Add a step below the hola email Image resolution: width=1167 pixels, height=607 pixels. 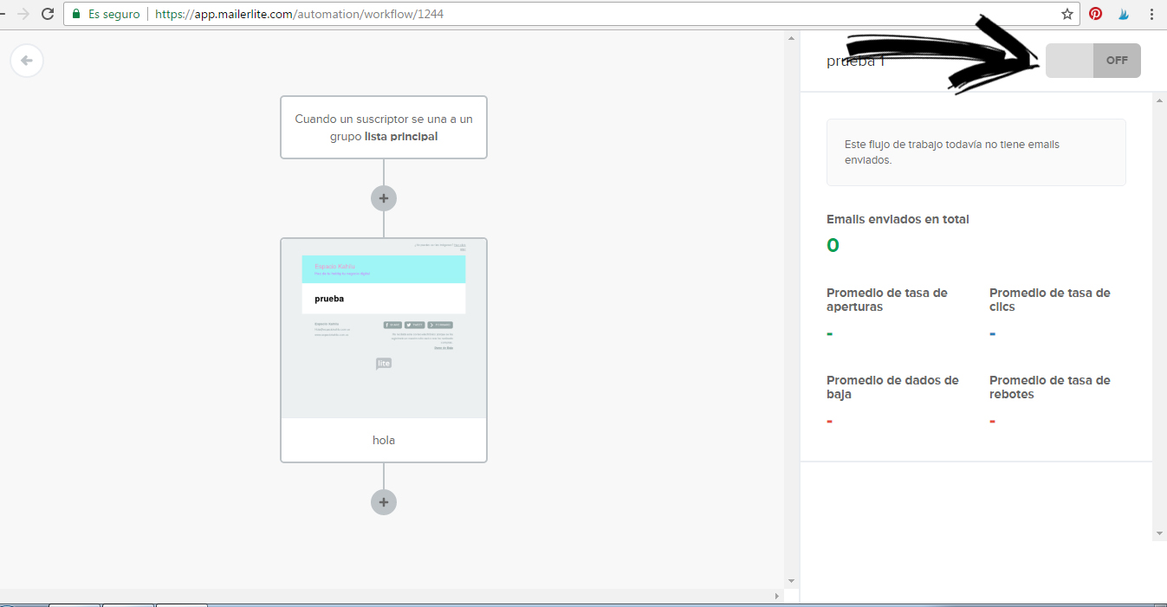[x=384, y=502]
